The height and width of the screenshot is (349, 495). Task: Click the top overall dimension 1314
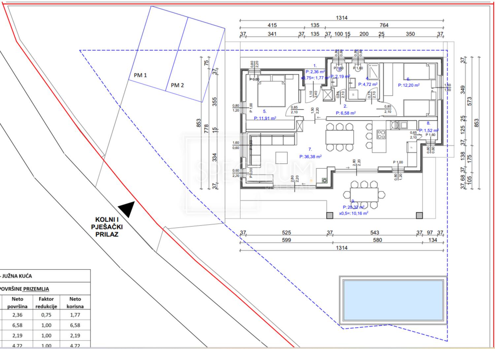point(342,18)
